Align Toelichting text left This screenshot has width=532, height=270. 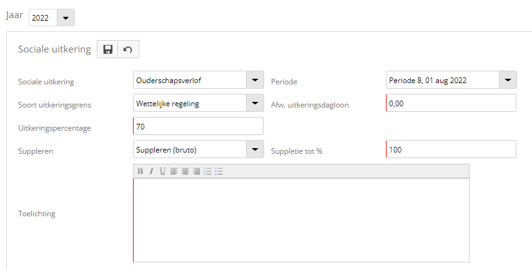[174, 171]
